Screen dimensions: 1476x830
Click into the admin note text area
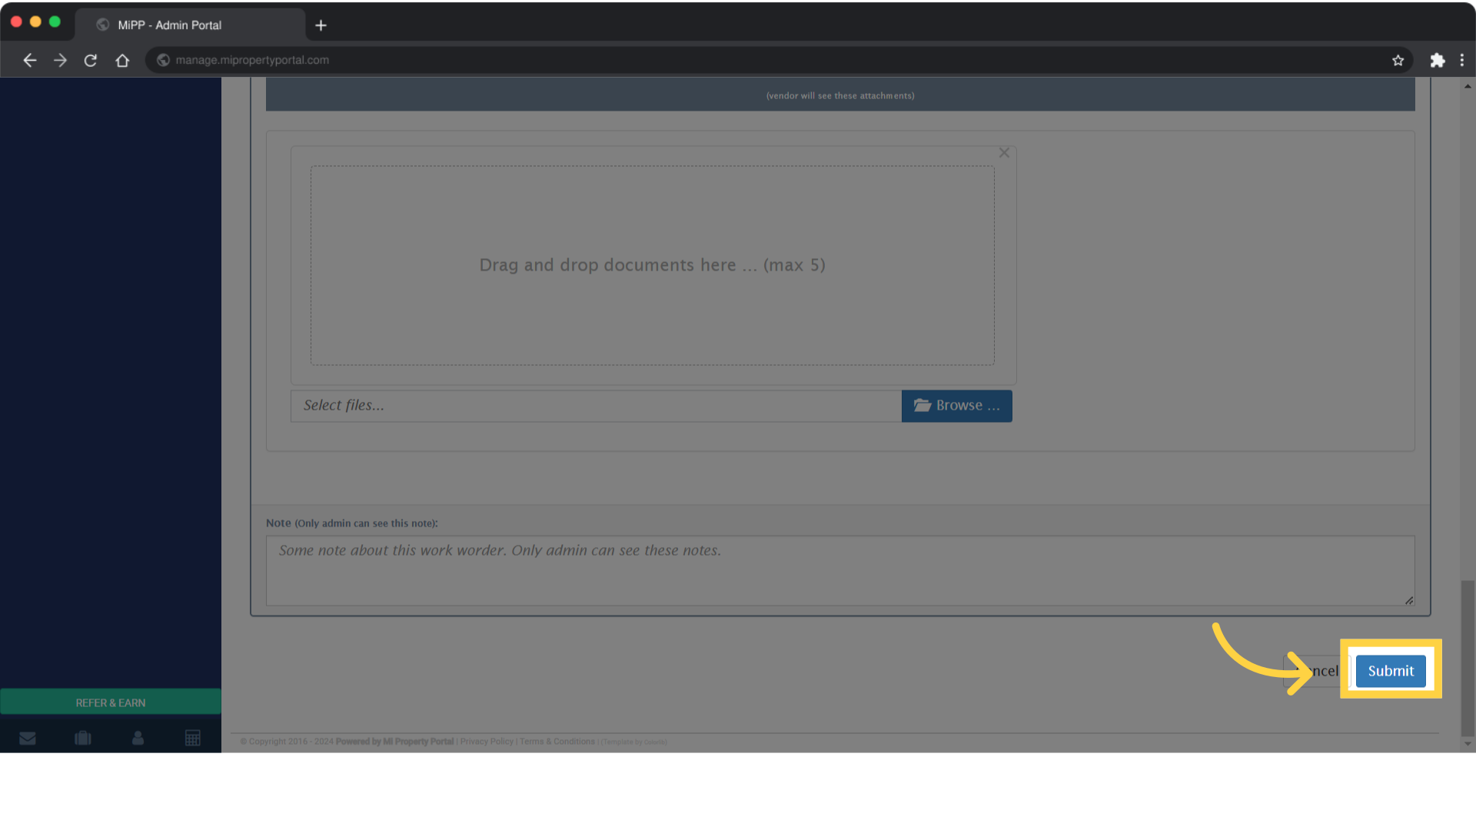[x=839, y=570]
